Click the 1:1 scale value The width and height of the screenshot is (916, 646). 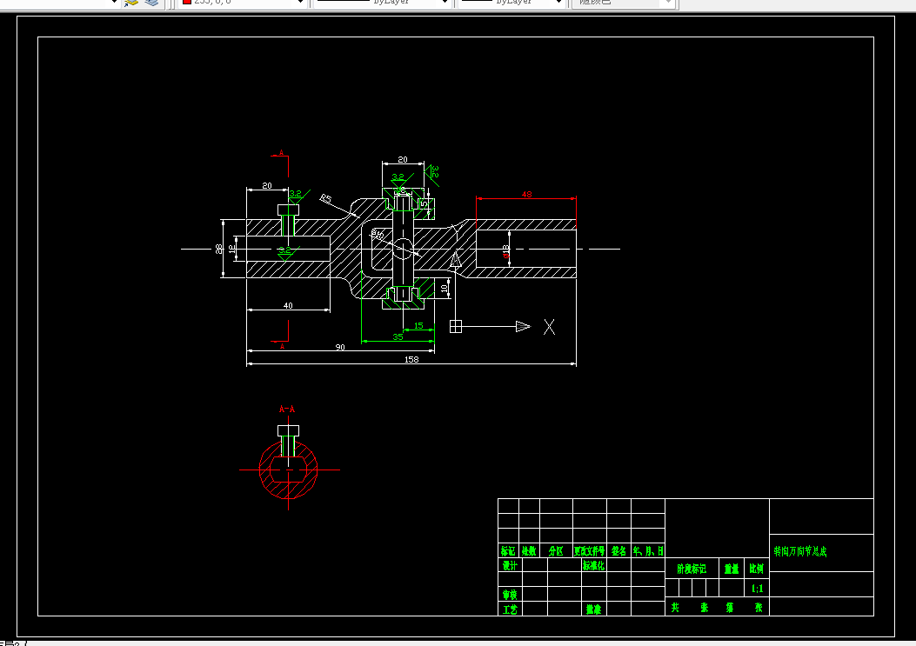point(757,588)
